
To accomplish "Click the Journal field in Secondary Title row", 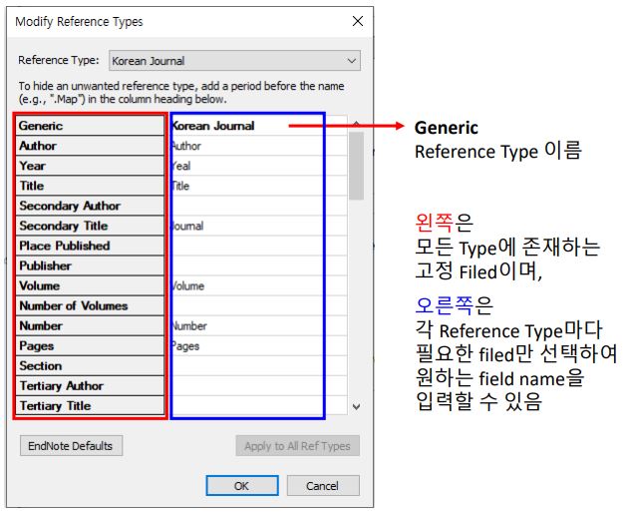I will [257, 226].
